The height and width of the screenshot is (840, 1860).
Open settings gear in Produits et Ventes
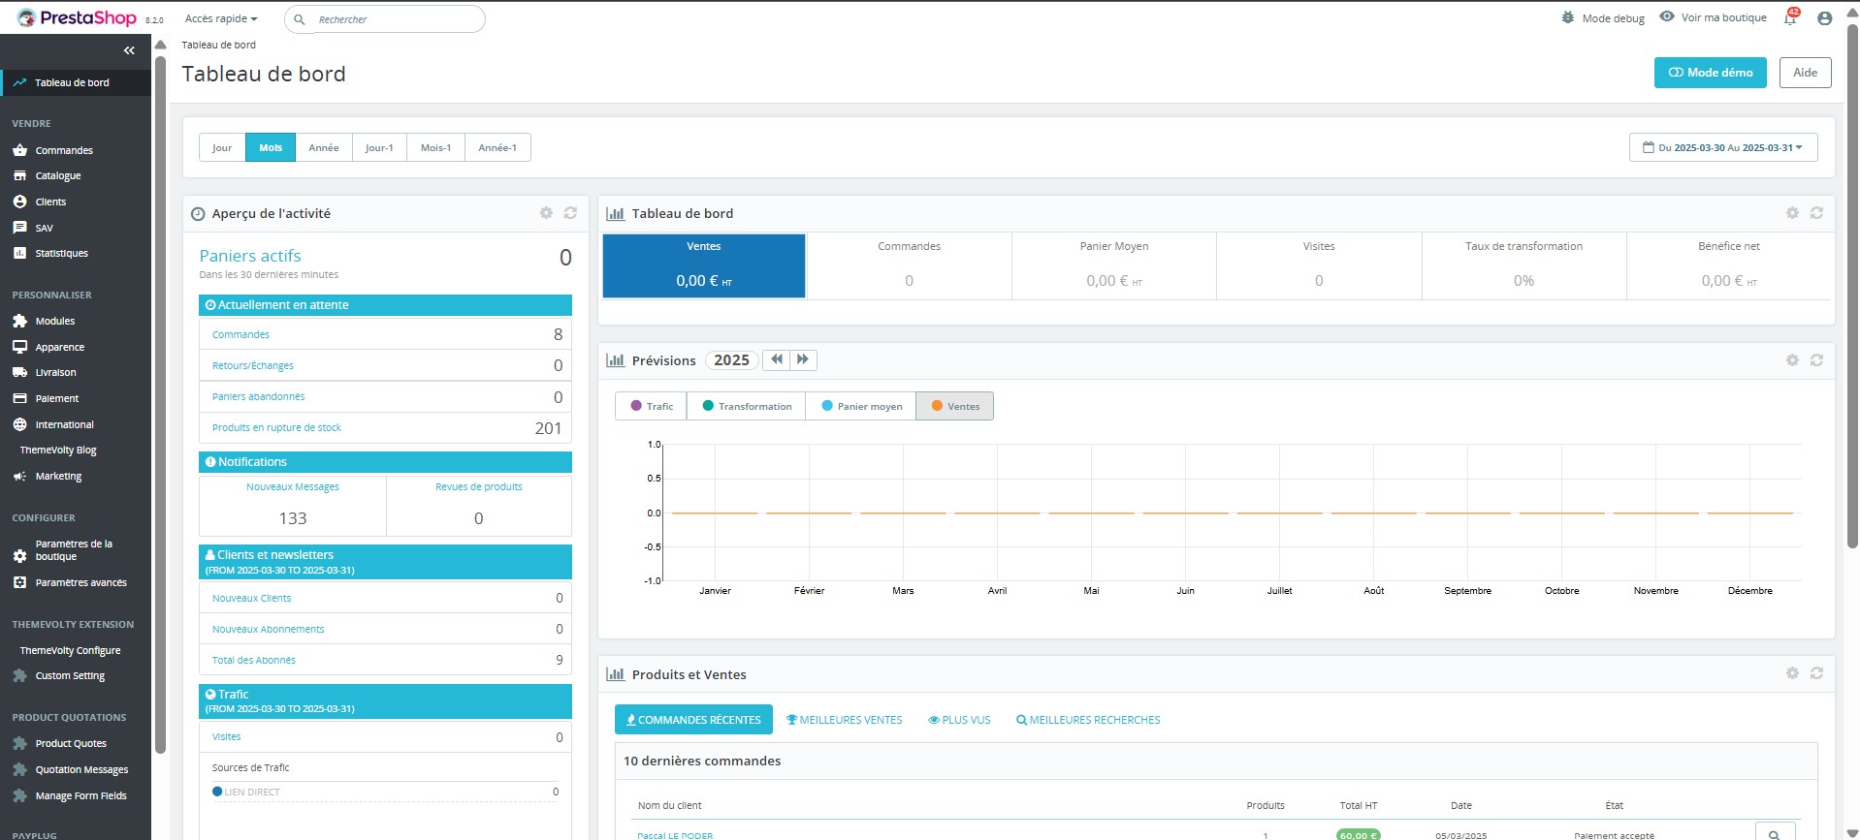tap(1792, 673)
